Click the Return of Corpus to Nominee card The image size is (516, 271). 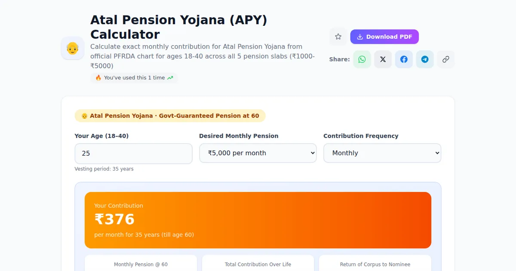(x=375, y=263)
